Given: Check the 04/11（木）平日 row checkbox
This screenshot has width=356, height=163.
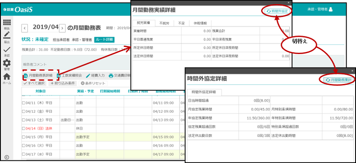Looking at the screenshot, I should point(23,103).
